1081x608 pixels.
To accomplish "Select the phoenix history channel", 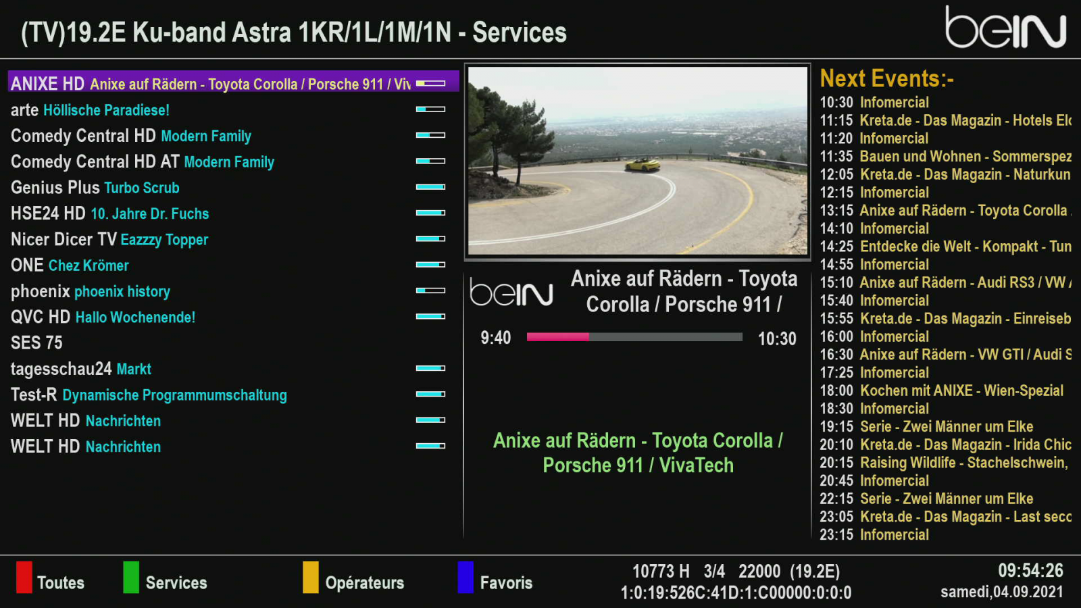I will (233, 291).
